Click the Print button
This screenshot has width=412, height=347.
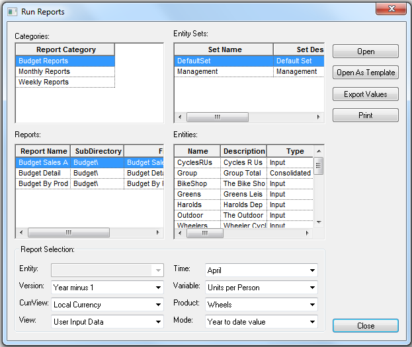(366, 115)
